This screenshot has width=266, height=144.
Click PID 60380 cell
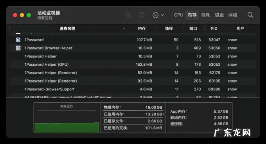click(214, 89)
